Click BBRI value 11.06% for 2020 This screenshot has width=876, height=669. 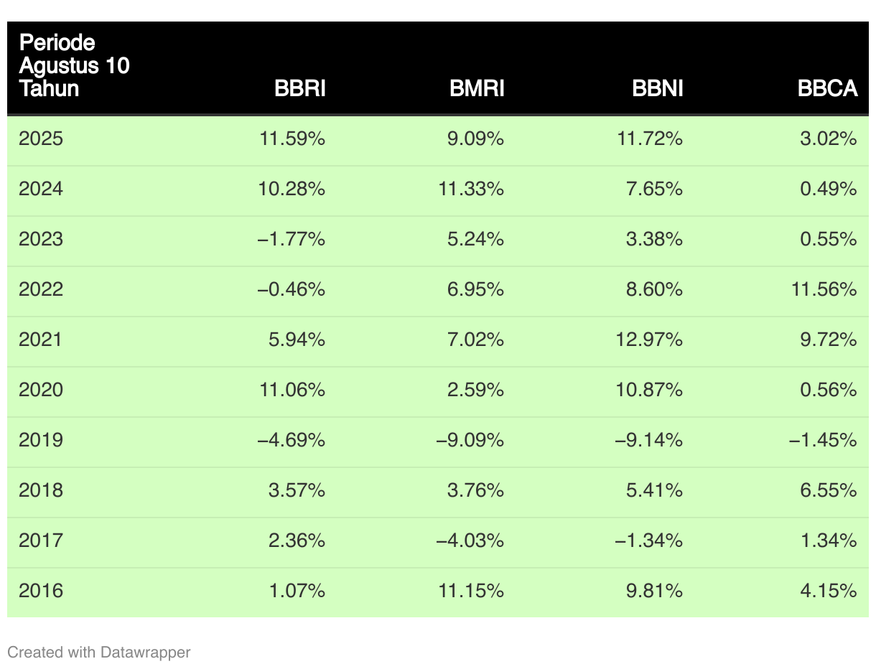tap(292, 390)
